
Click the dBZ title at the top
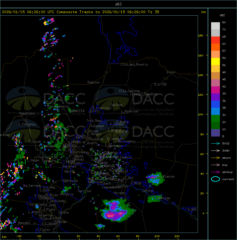[x=118, y=4]
